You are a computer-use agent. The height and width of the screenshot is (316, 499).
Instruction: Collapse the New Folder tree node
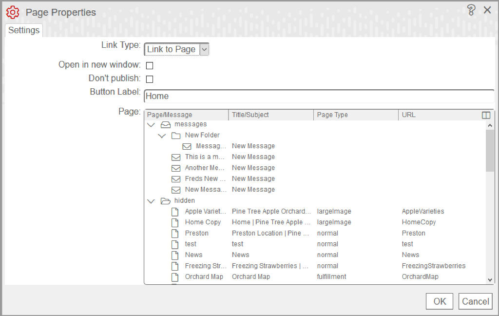[x=162, y=136]
